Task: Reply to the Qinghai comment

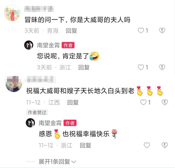Action: [71, 31]
